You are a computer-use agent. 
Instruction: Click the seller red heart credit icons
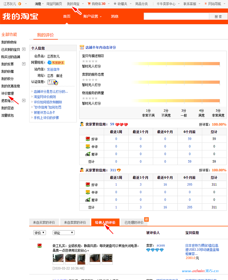pyautogui.click(x=122, y=124)
